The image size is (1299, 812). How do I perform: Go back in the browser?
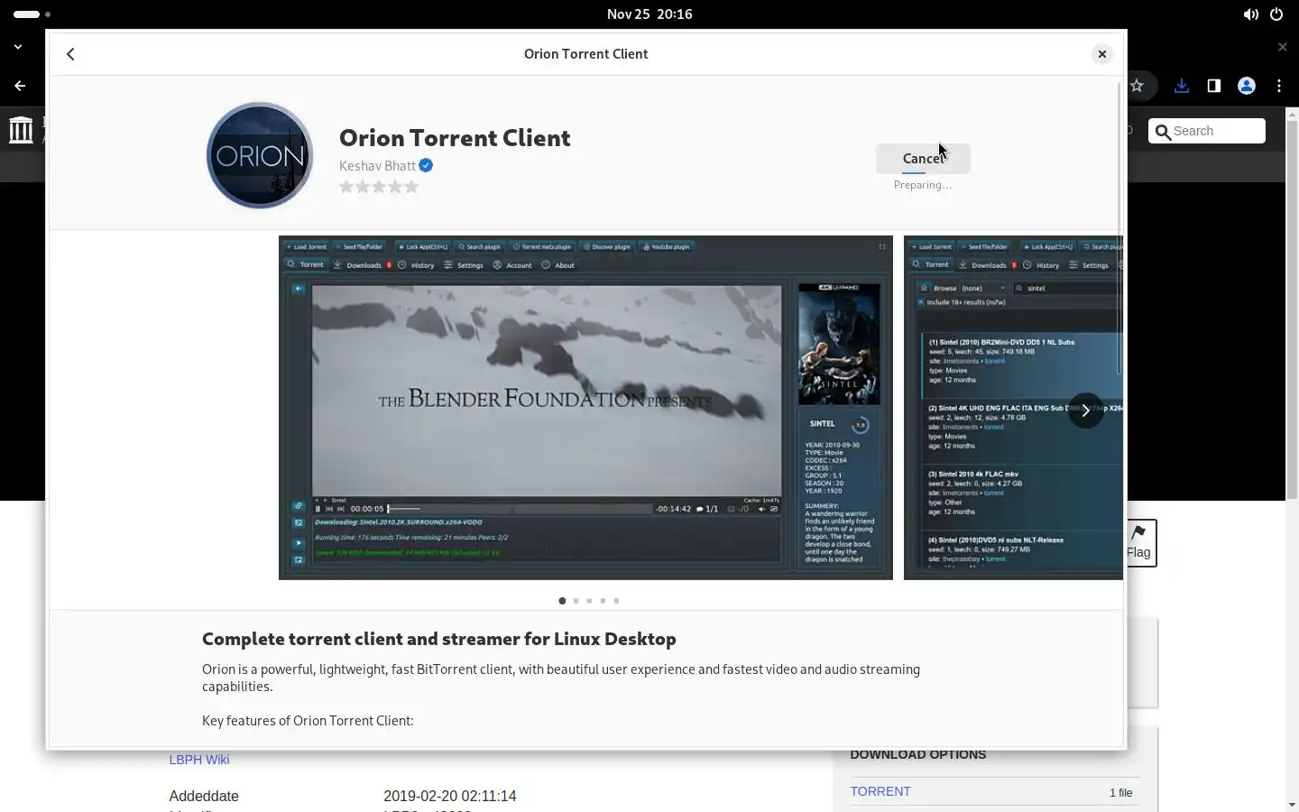[x=20, y=86]
